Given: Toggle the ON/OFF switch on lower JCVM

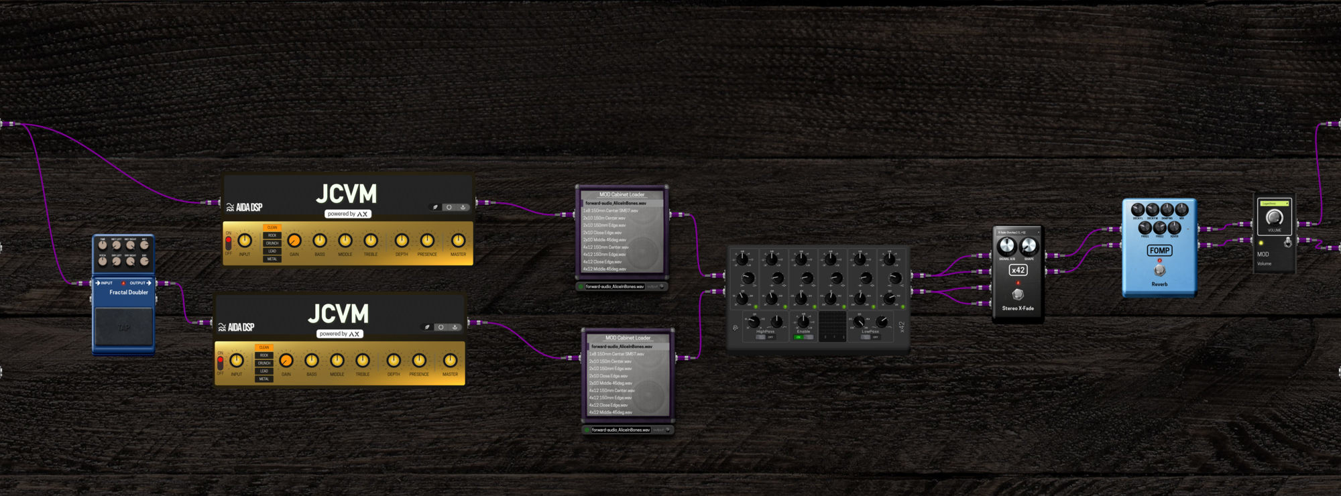Looking at the screenshot, I should [221, 363].
